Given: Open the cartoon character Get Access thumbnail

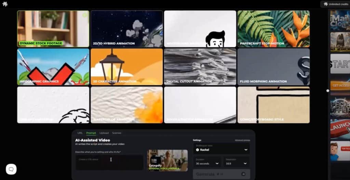Looking at the screenshot, I should pos(340,151).
